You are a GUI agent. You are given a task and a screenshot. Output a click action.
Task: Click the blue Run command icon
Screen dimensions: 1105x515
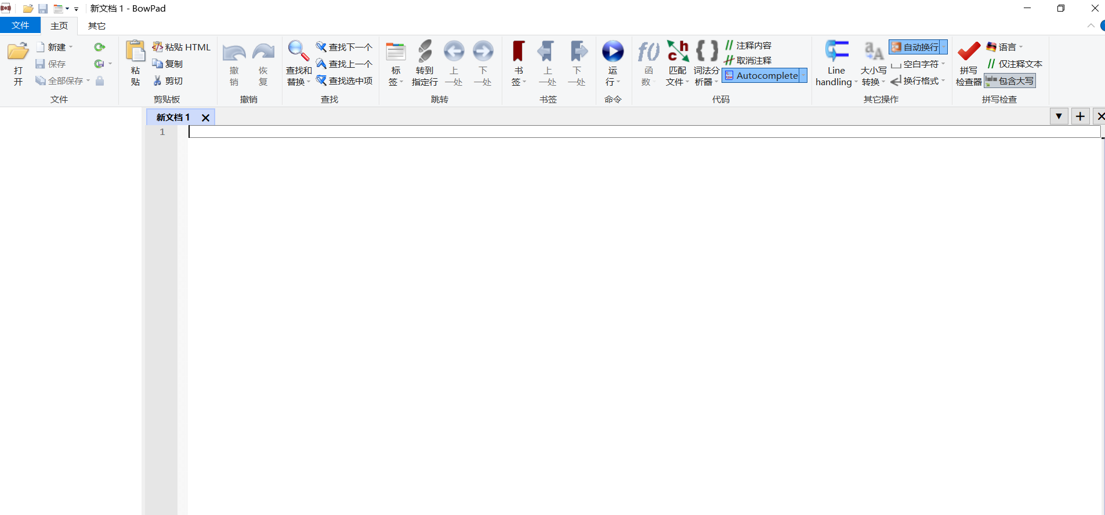coord(613,52)
